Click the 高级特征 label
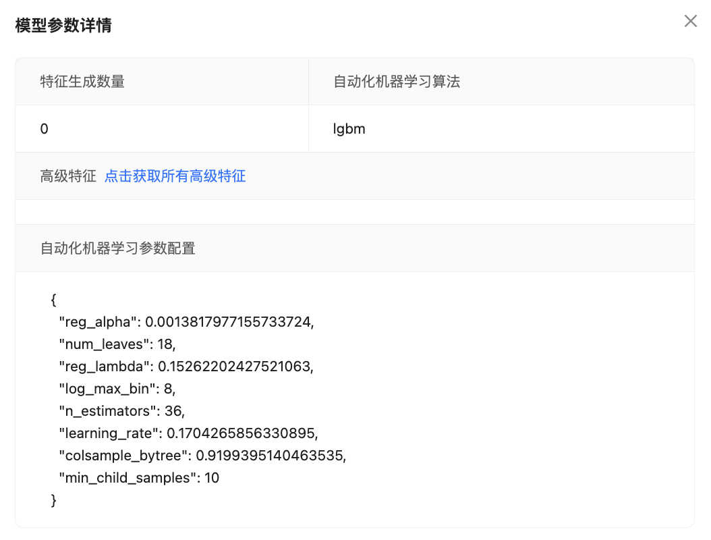This screenshot has height=540, width=711. coord(68,177)
